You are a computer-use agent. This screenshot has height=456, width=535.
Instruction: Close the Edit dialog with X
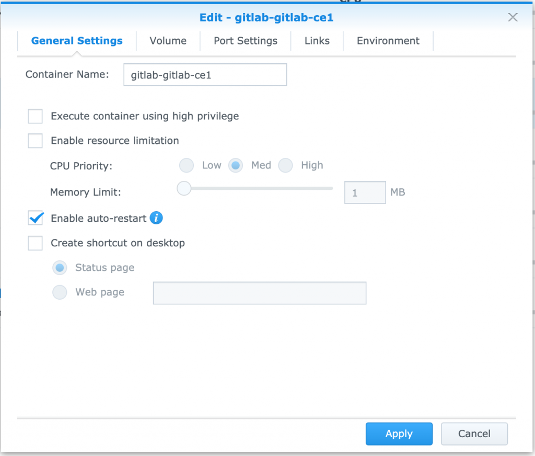coord(513,17)
